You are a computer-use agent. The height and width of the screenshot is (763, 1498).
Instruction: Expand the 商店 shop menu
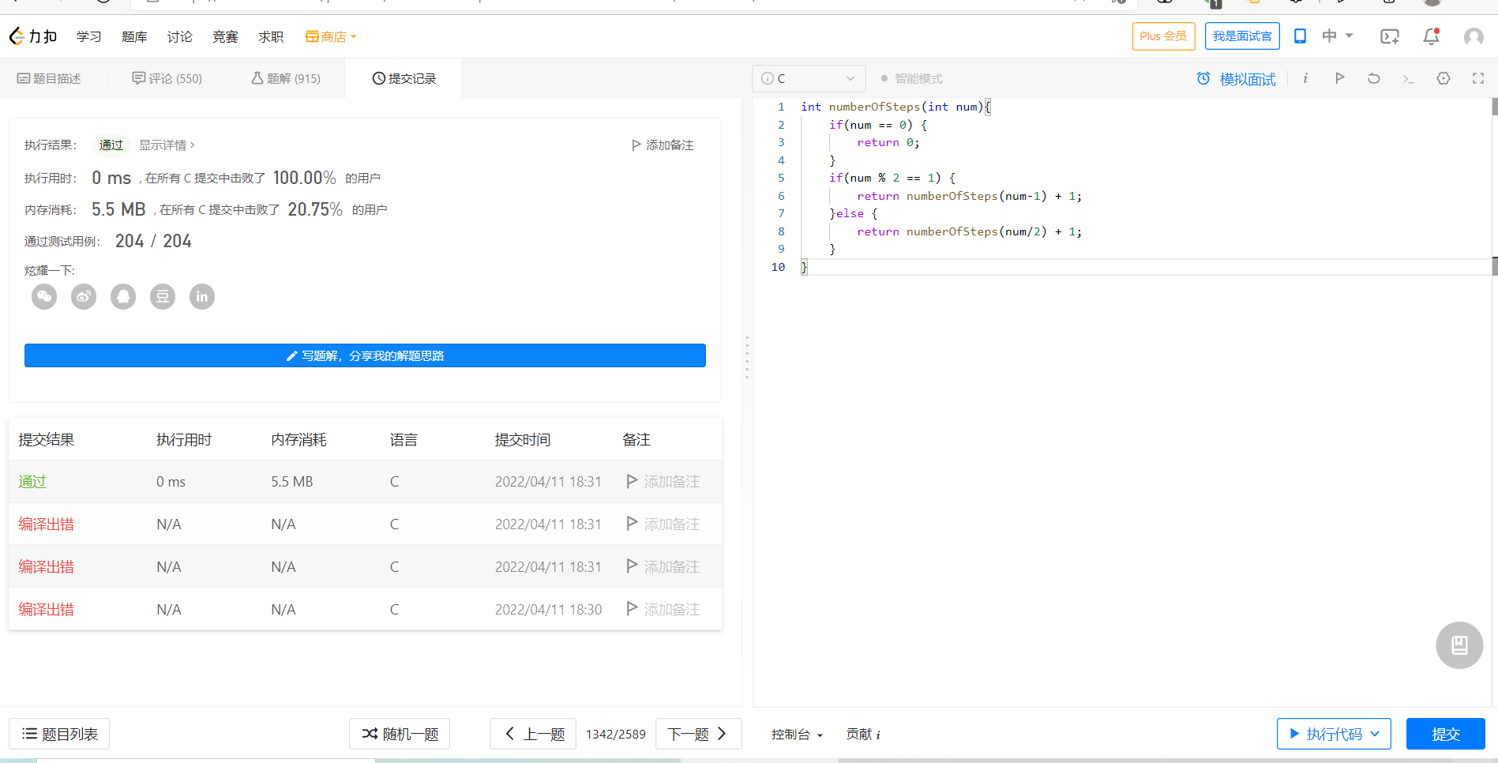point(332,37)
